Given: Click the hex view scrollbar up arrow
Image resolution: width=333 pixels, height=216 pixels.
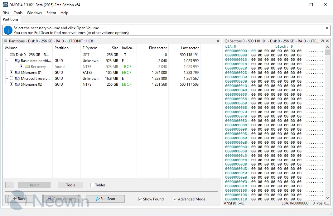Looking at the screenshot, I should [327, 47].
